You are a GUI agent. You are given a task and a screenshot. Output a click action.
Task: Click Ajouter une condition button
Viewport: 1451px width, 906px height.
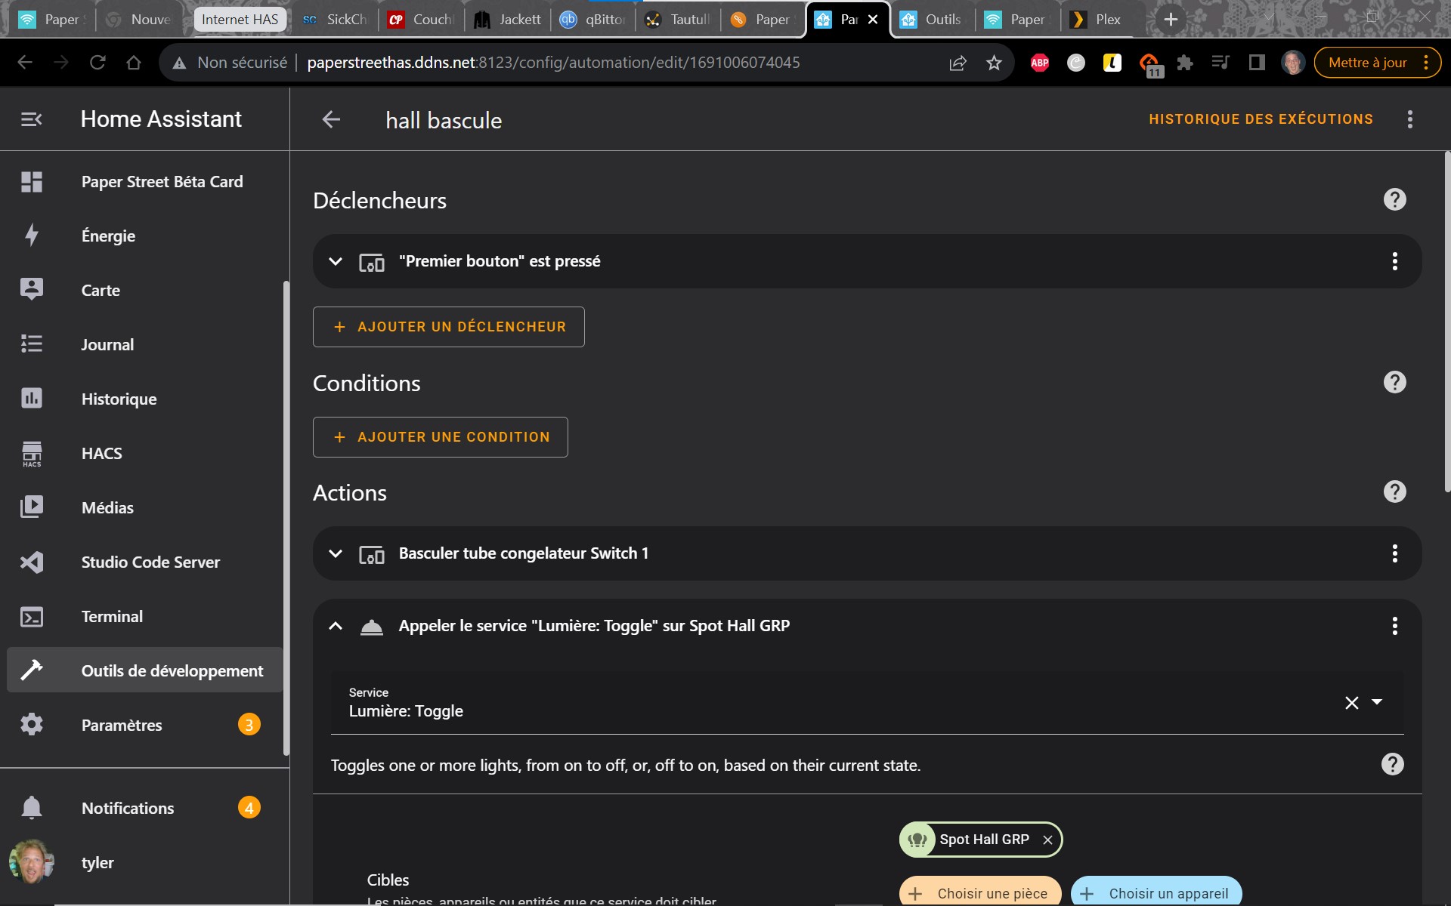441,437
